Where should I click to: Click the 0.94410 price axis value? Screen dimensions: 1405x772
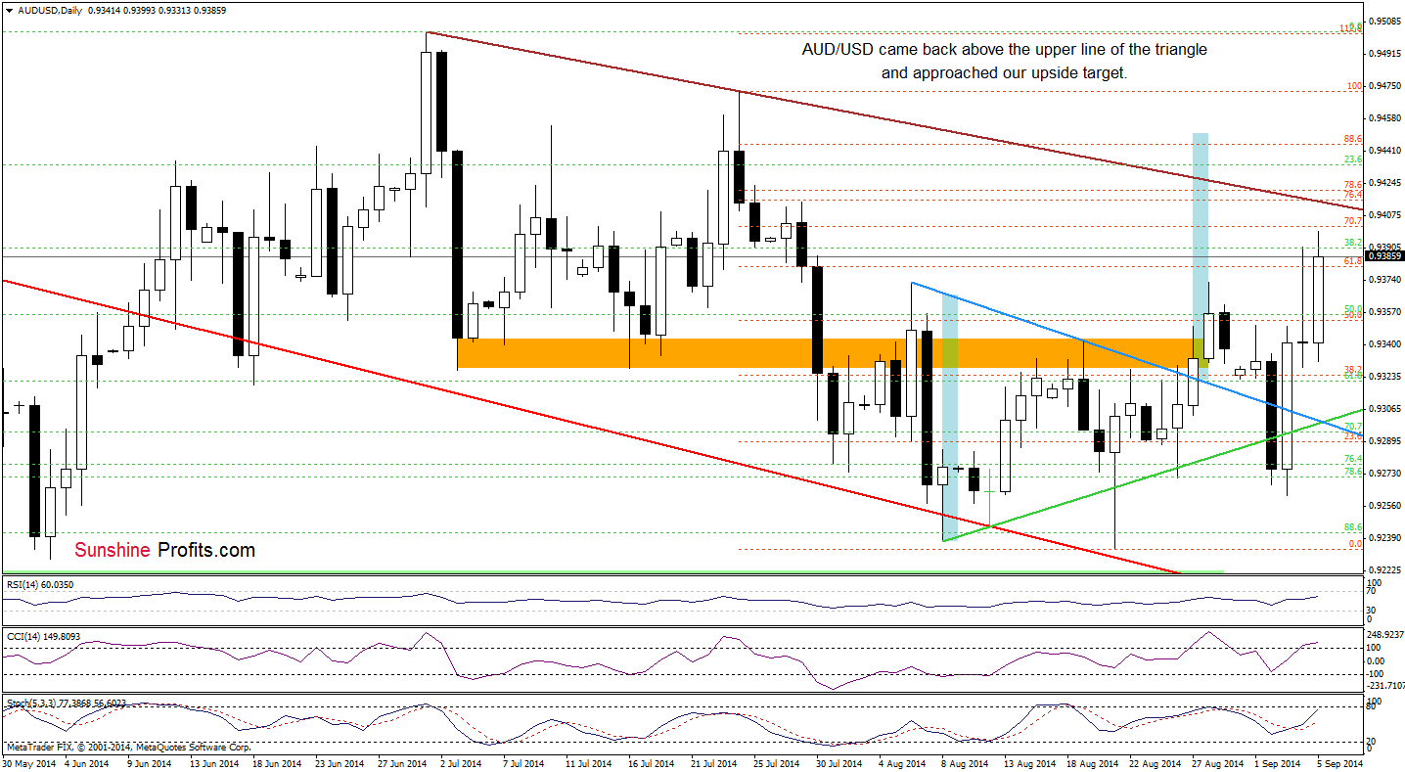point(1383,151)
